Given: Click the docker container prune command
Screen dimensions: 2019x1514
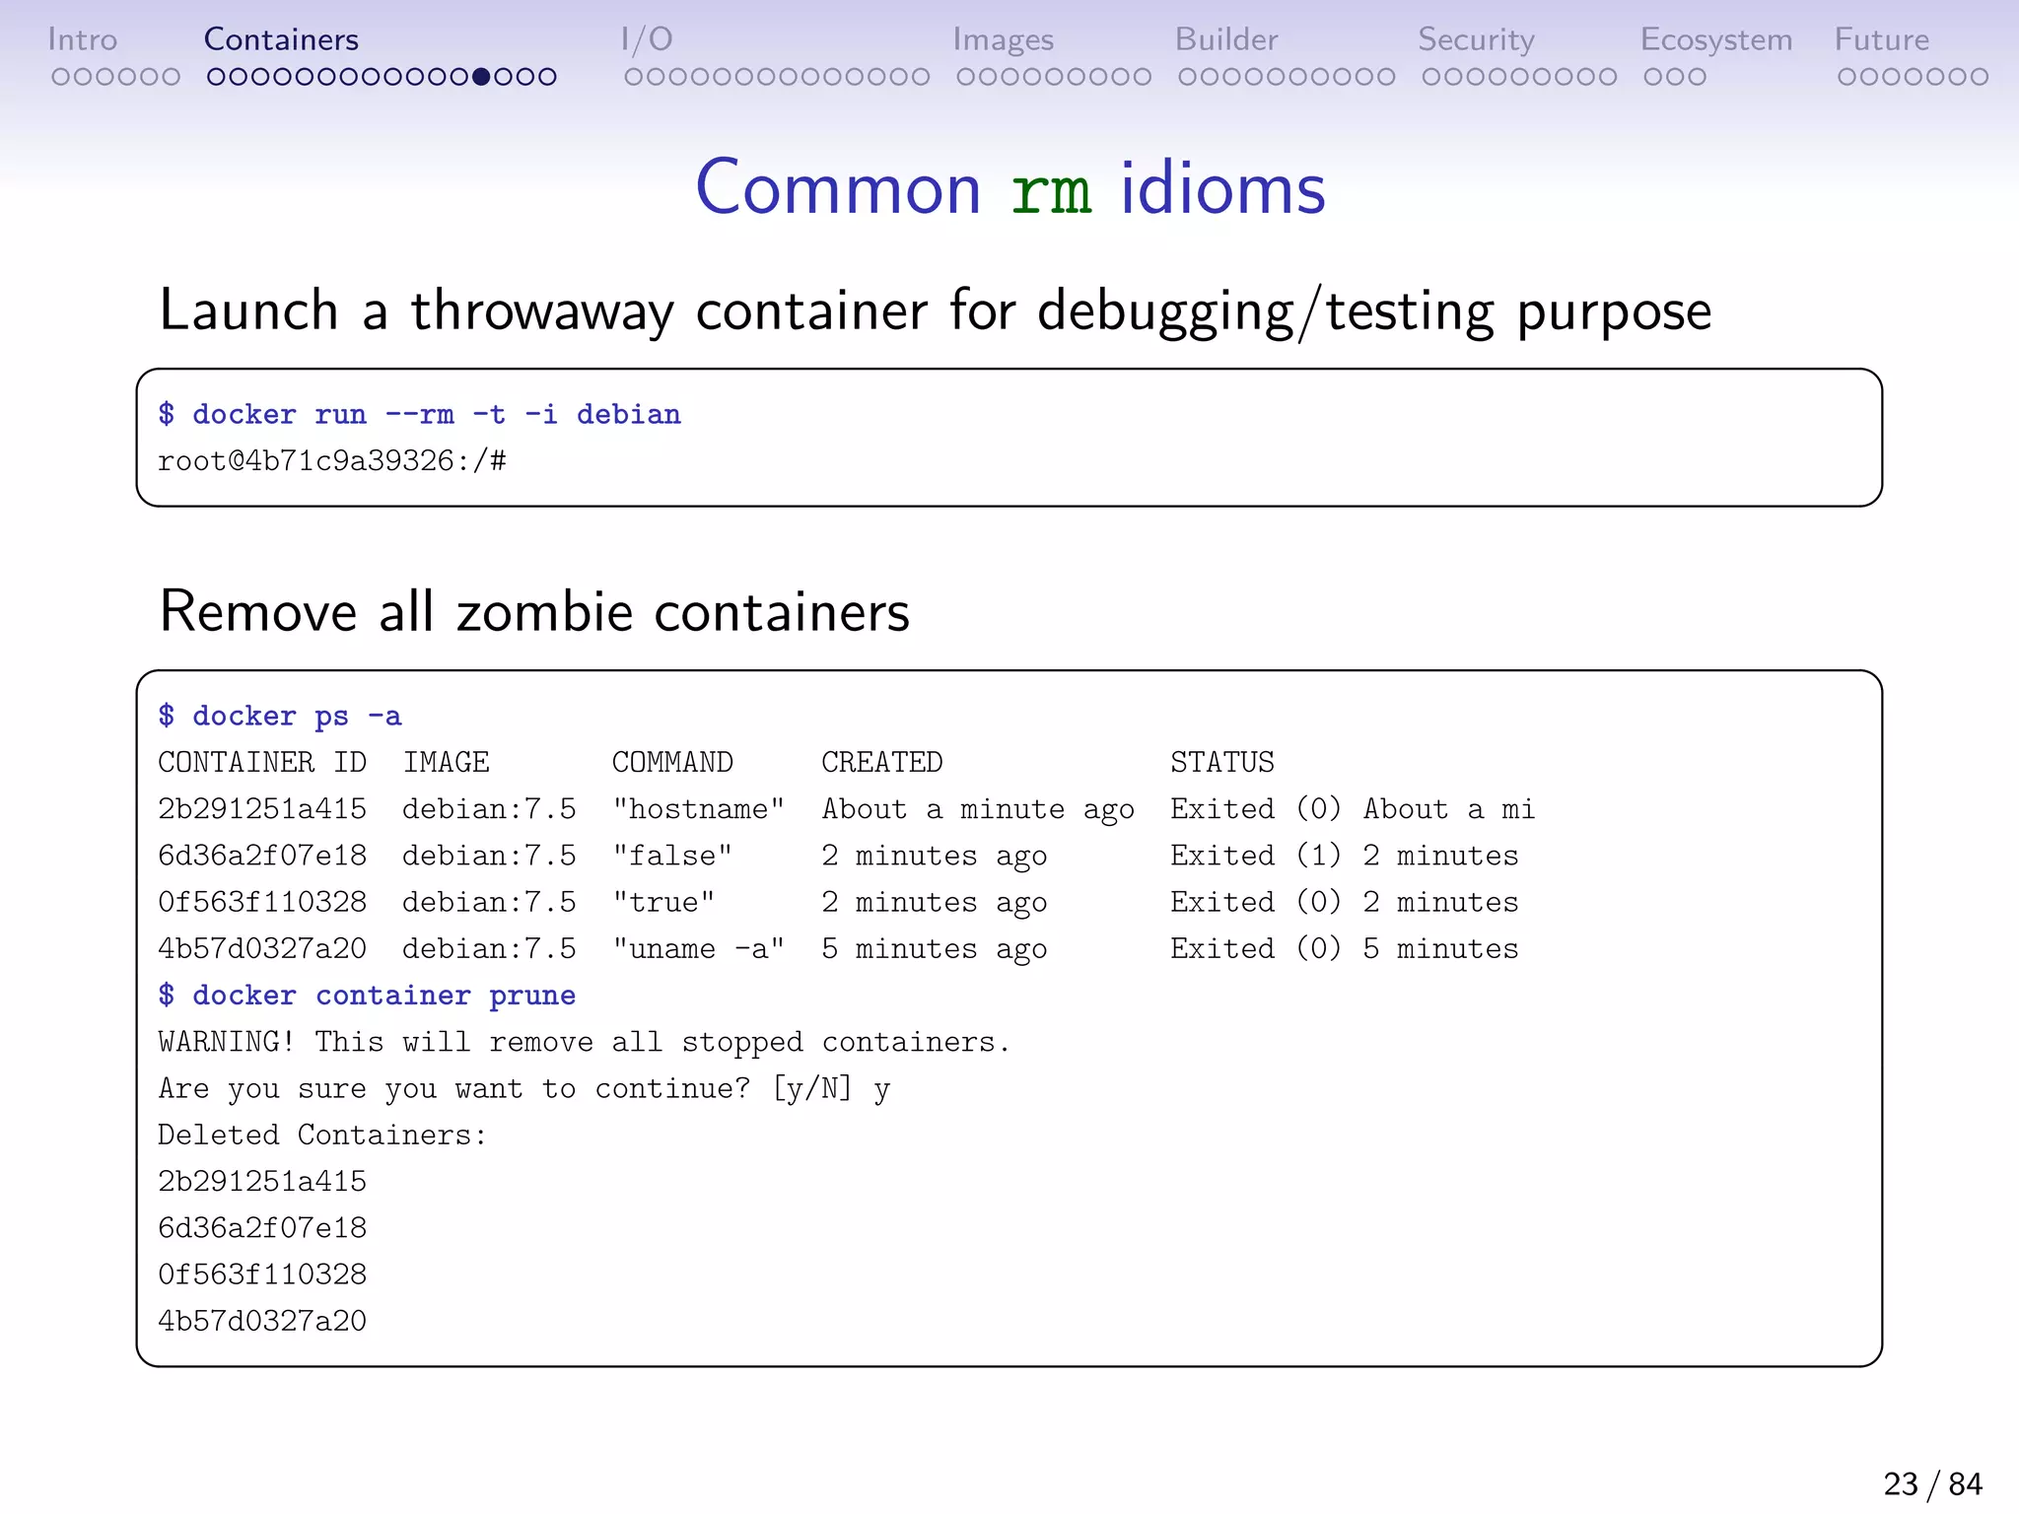Looking at the screenshot, I should 367,996.
